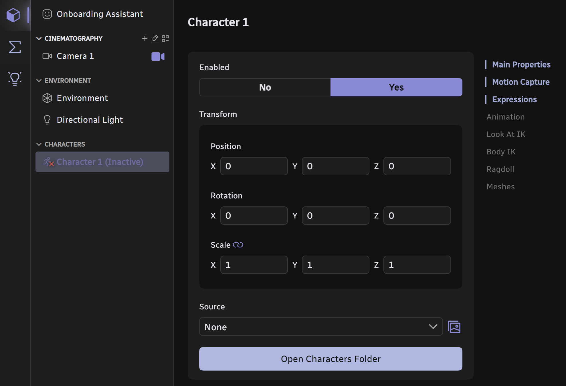Image resolution: width=566 pixels, height=386 pixels.
Task: Jump to the Motion Capture section
Action: (521, 82)
